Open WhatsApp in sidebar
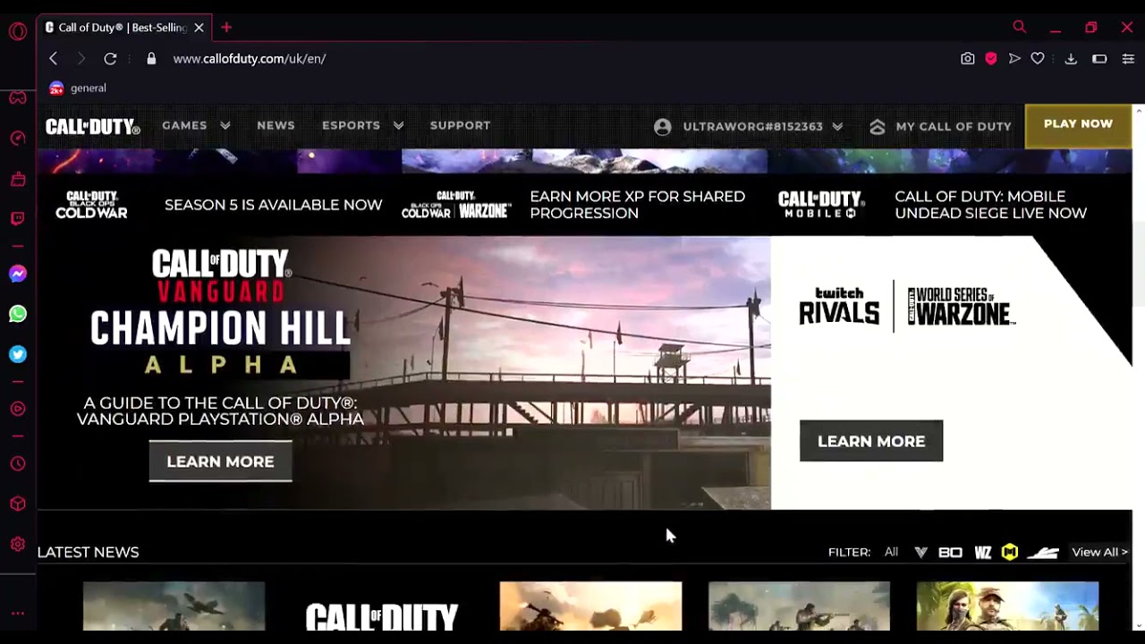The width and height of the screenshot is (1145, 644). [x=18, y=314]
